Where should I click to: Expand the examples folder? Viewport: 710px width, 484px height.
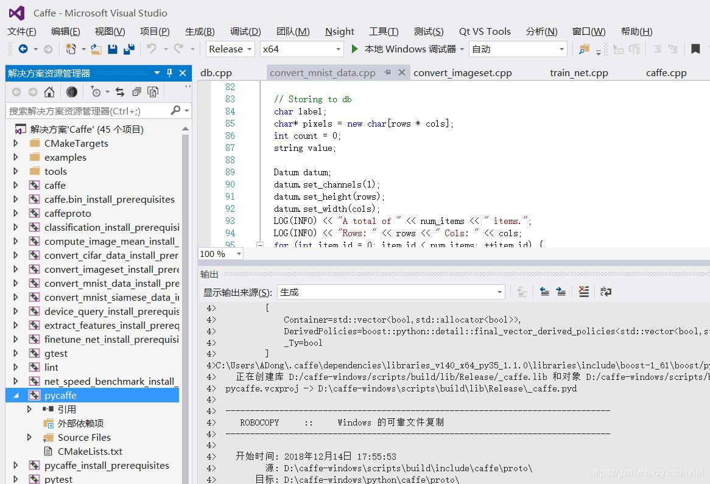pyautogui.click(x=16, y=158)
